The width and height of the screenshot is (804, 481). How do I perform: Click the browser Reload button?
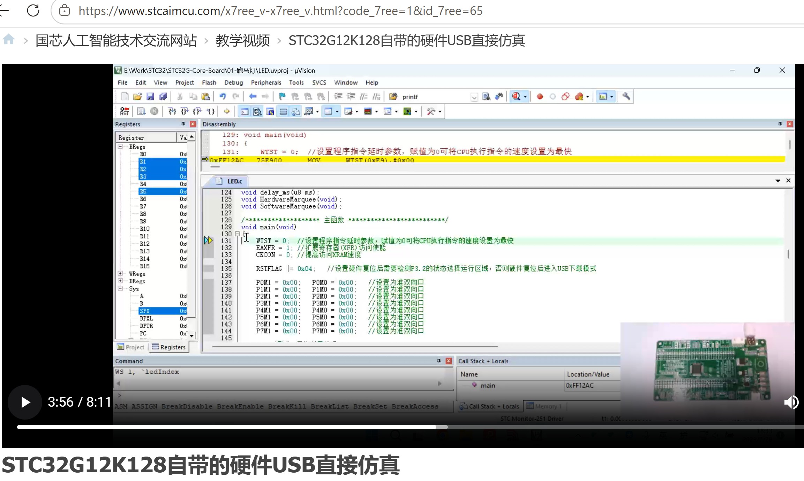pyautogui.click(x=33, y=10)
